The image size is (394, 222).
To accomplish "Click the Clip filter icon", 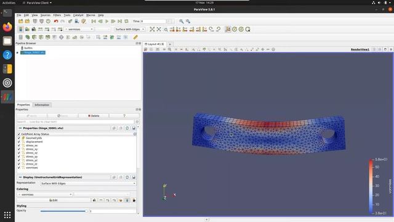I will 34,37.
